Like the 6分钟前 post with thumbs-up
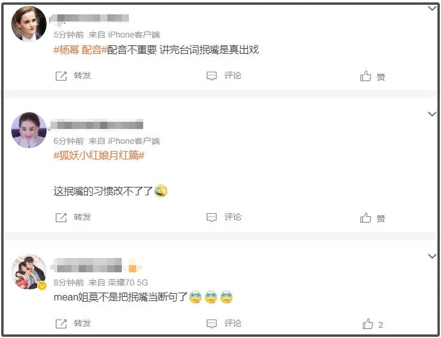The image size is (441, 338). (366, 217)
